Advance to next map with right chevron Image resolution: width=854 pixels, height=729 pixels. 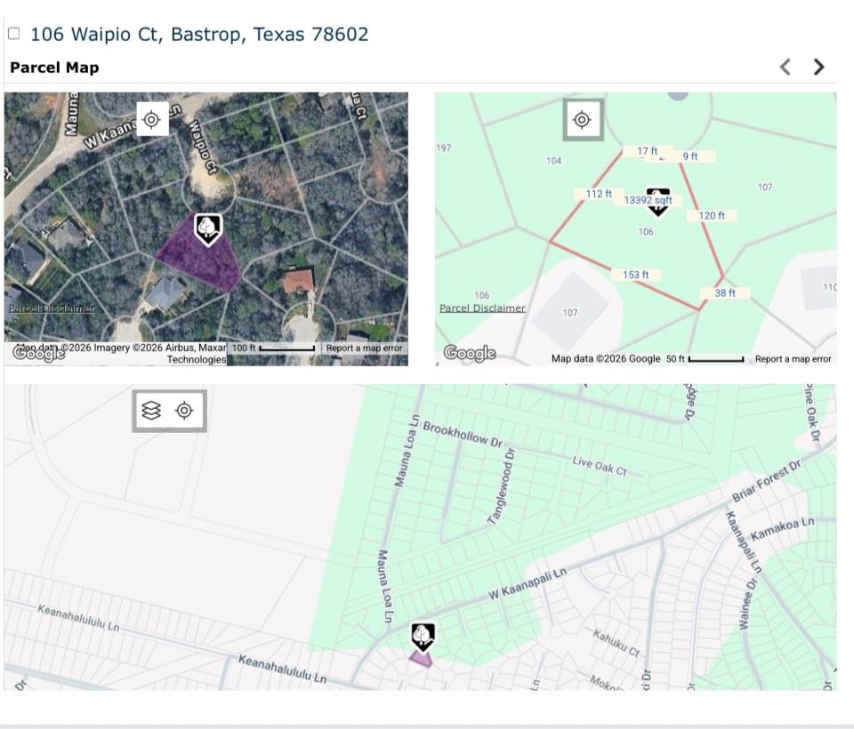(x=818, y=67)
